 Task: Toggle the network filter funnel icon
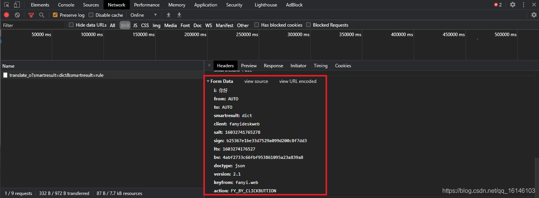(31, 15)
